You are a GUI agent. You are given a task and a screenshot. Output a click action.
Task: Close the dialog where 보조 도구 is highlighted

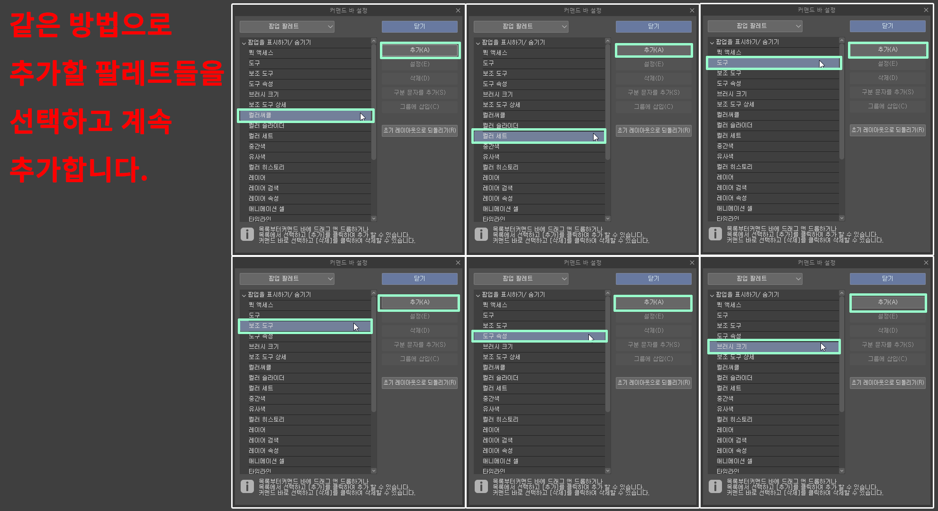click(x=458, y=263)
